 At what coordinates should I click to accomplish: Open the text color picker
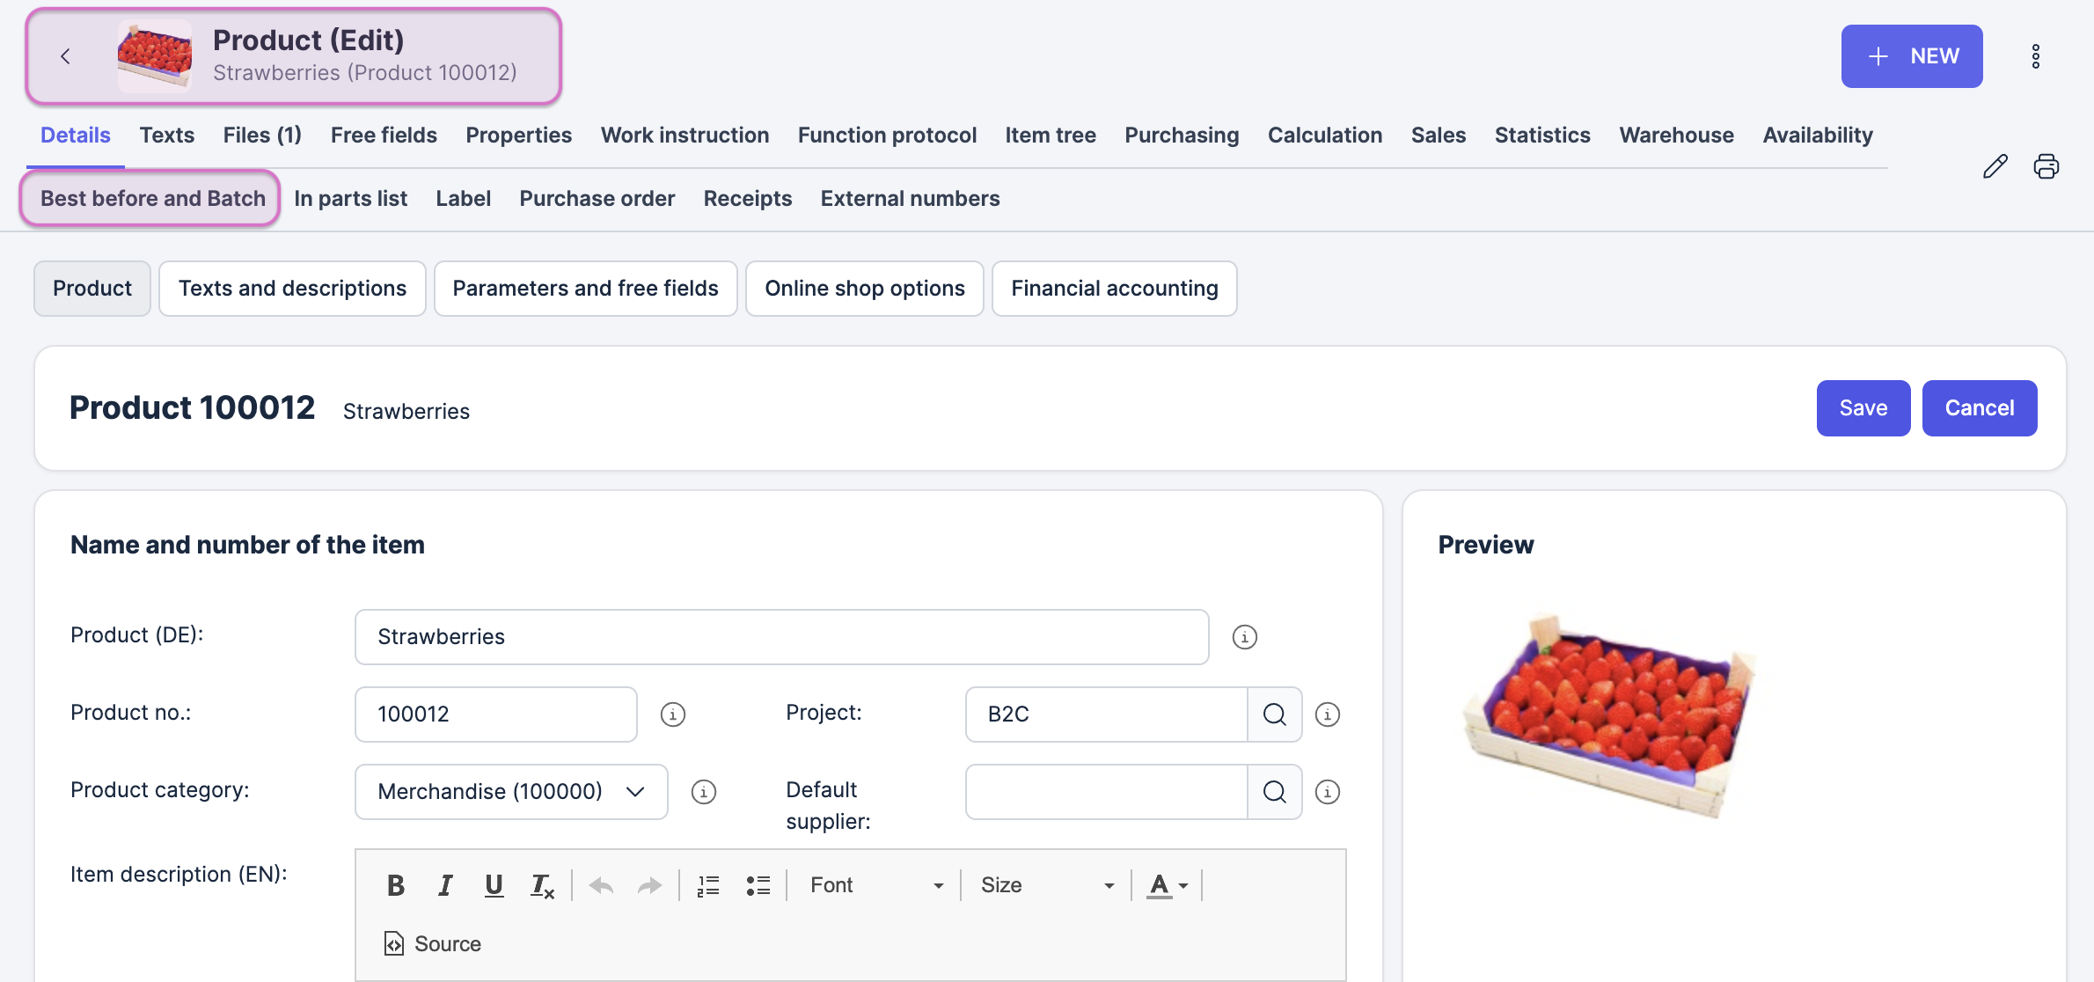1168,885
